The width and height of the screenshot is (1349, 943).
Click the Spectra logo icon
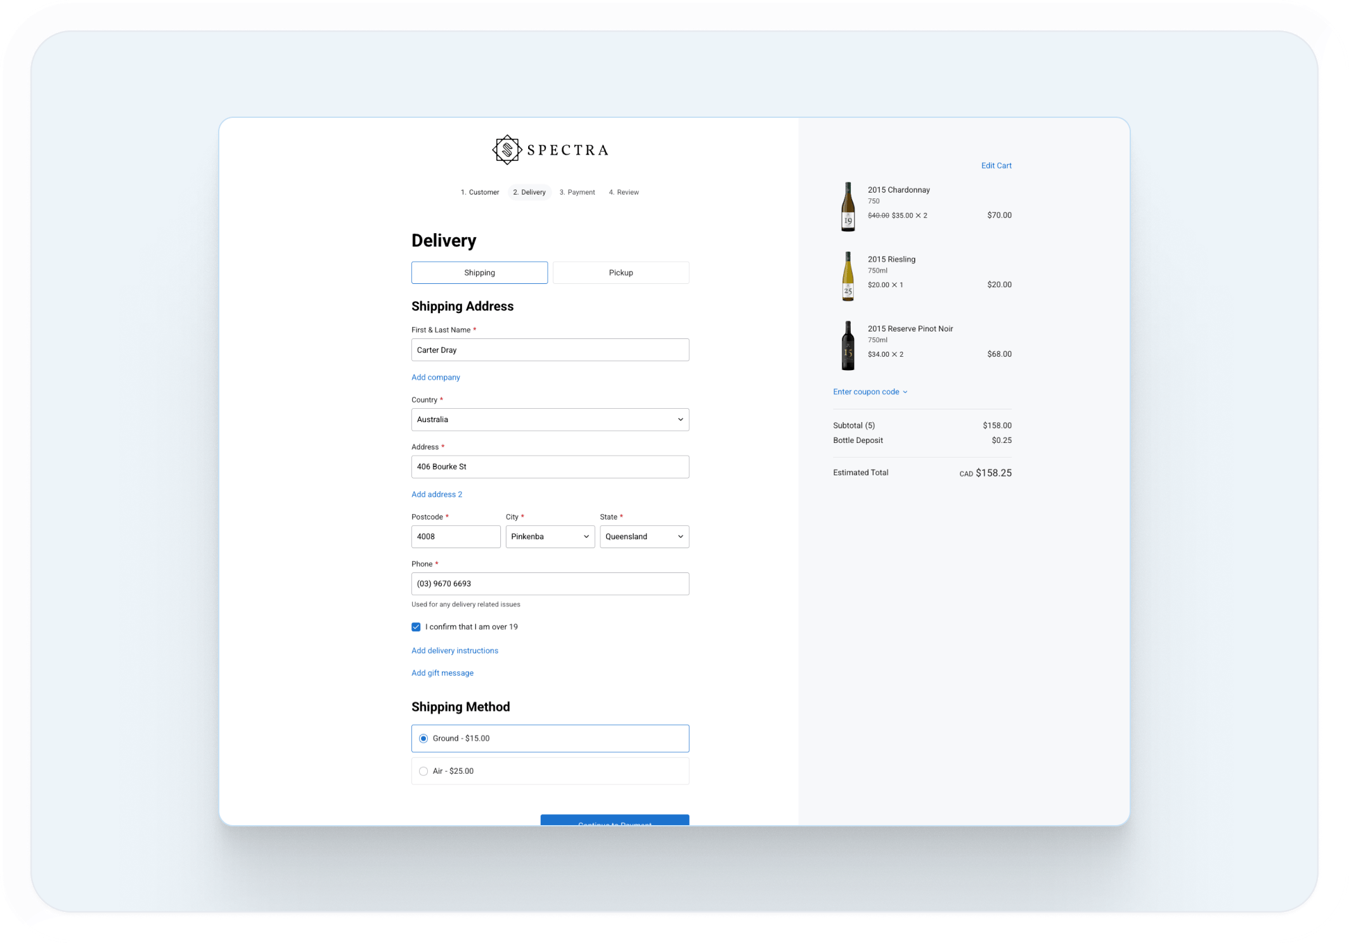point(507,150)
